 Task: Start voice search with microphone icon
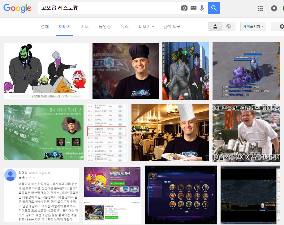pyautogui.click(x=202, y=8)
